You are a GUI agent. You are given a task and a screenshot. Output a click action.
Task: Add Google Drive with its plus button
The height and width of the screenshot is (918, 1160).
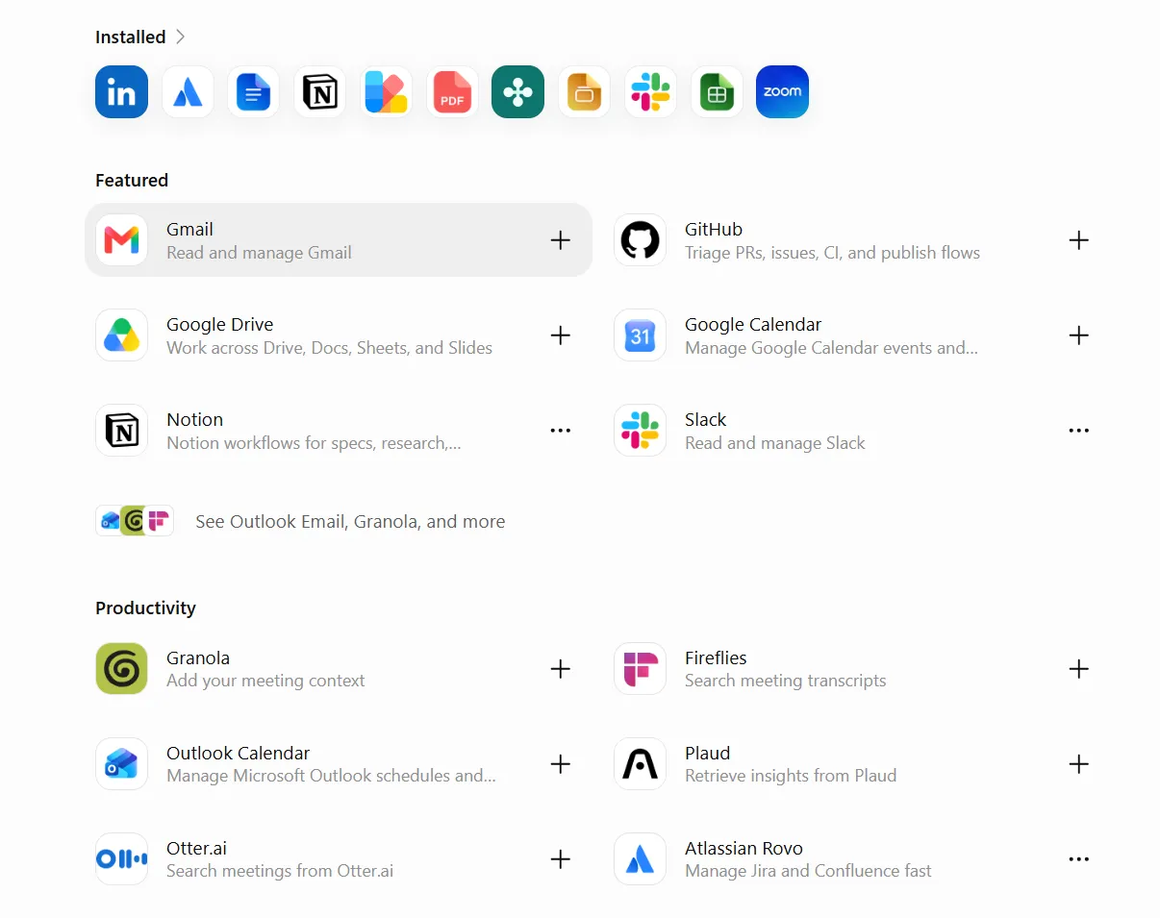561,335
